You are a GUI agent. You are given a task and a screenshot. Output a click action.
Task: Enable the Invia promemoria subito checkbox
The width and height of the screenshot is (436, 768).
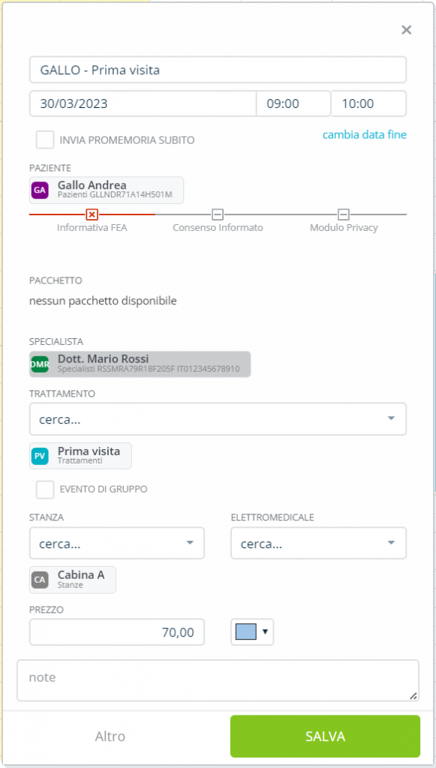coord(45,140)
